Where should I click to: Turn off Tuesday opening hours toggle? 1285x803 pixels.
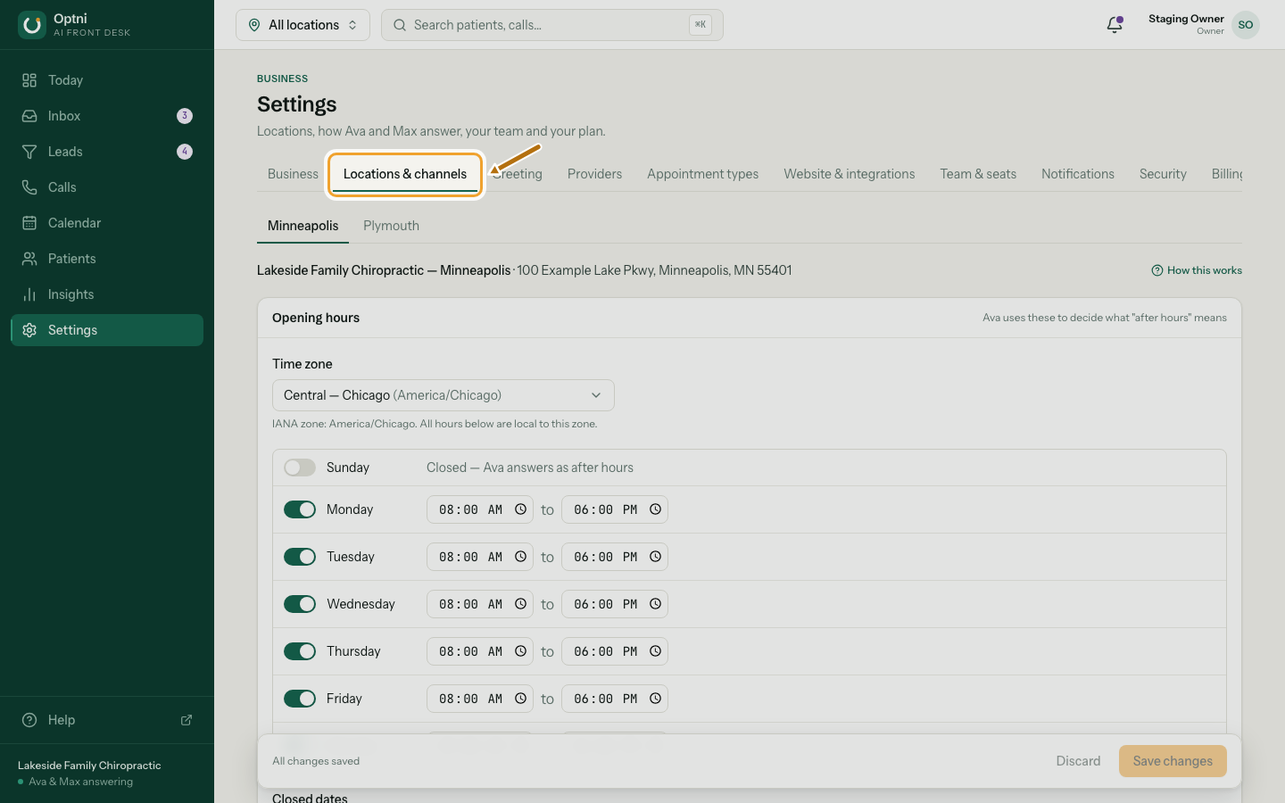tap(300, 557)
